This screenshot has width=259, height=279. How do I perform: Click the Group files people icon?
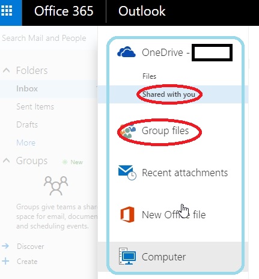[x=128, y=130]
